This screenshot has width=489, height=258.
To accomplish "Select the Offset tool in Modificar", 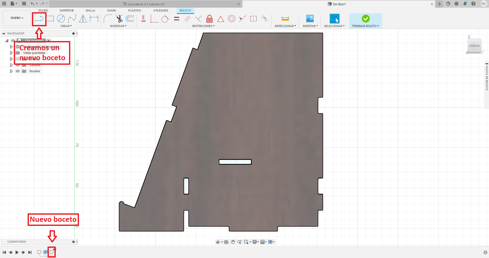I will (x=130, y=19).
